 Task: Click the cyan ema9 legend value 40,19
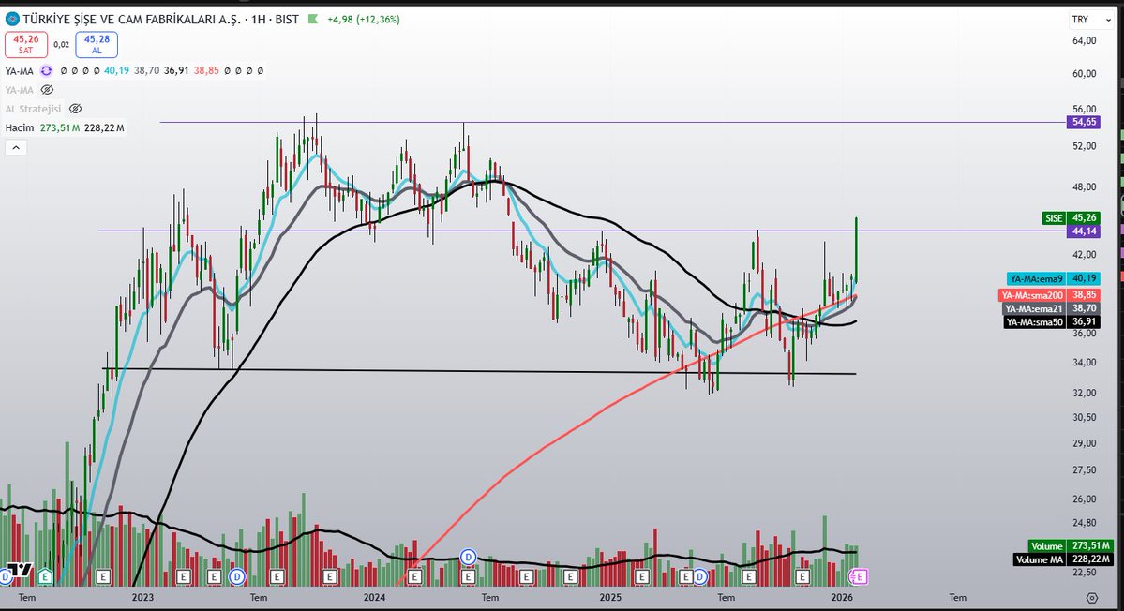pyautogui.click(x=117, y=71)
